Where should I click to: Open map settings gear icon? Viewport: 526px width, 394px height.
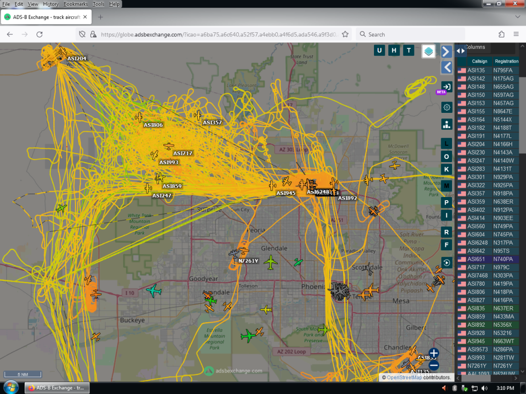(446, 108)
